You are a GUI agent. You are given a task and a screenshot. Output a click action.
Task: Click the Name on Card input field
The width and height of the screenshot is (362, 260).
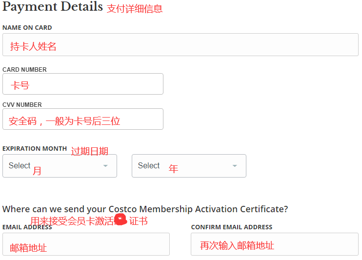180,45
